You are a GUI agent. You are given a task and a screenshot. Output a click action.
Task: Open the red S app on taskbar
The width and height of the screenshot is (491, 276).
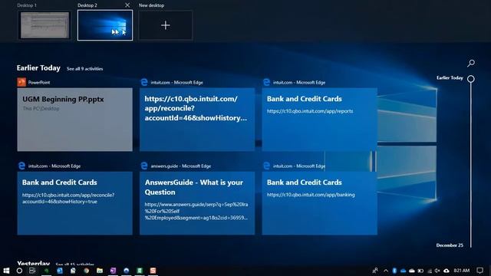click(153, 271)
